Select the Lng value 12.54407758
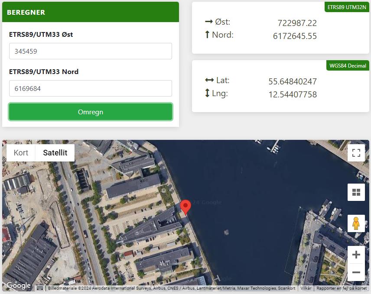This screenshot has height=294, width=371. click(293, 94)
